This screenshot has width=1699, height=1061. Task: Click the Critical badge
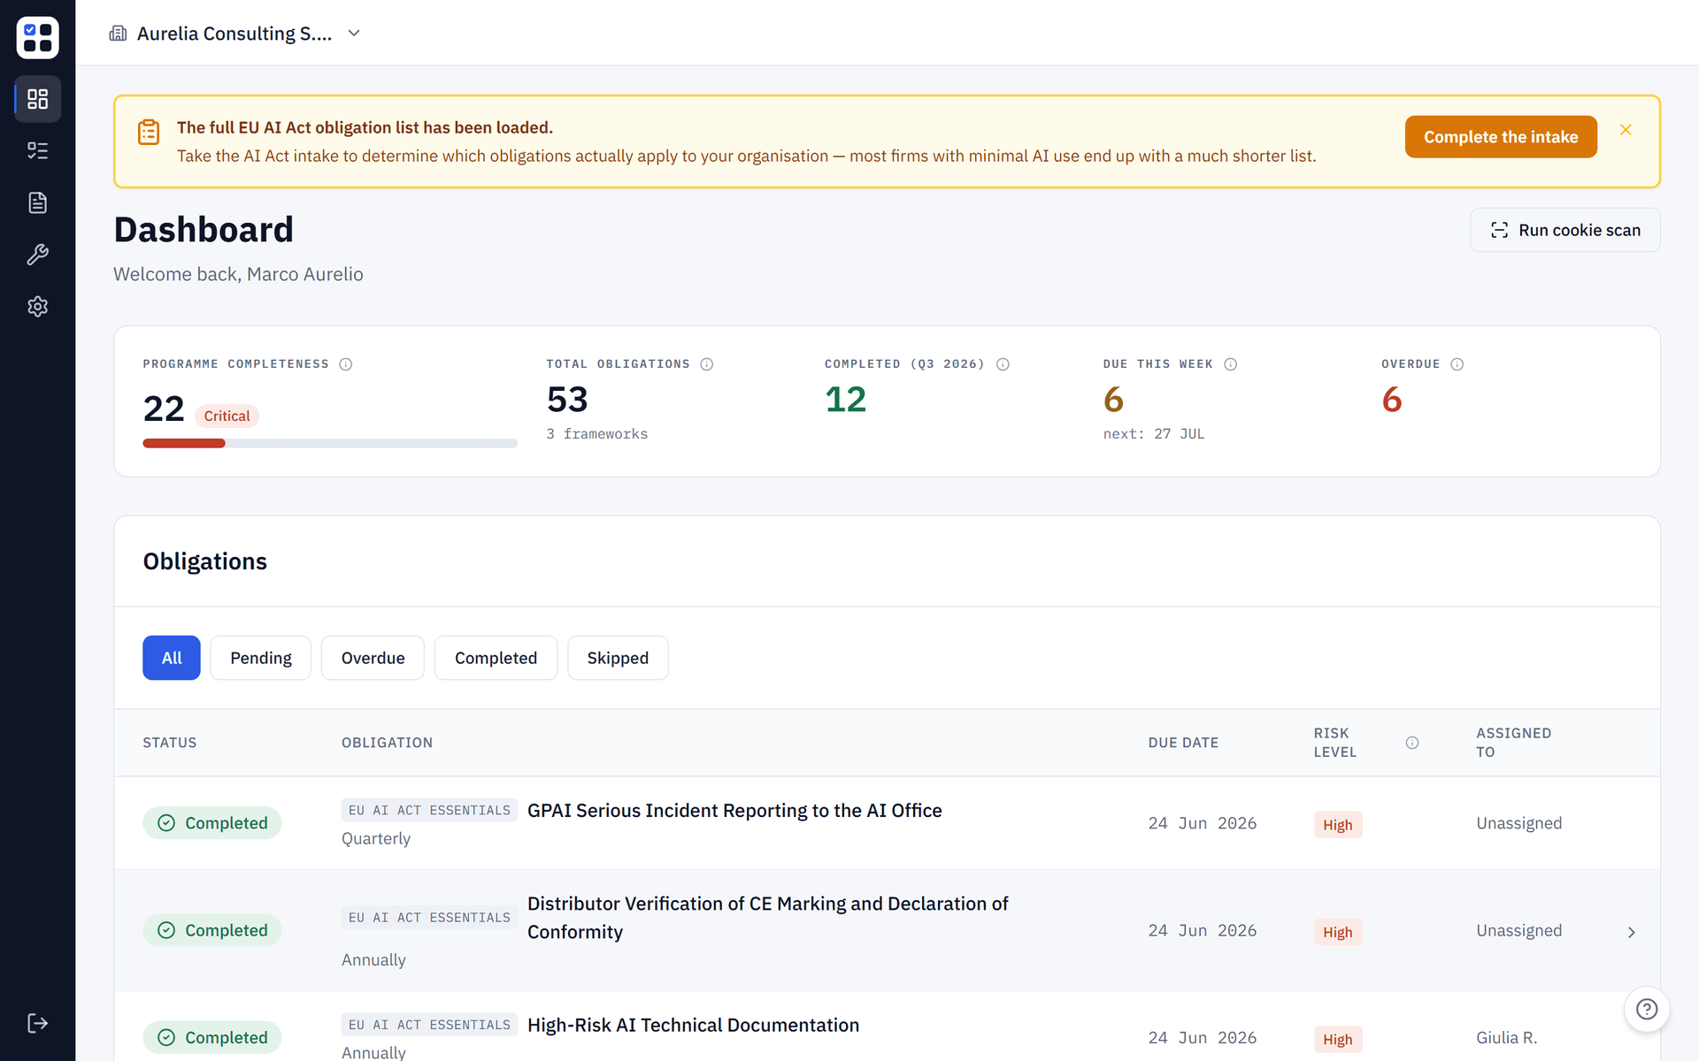[227, 416]
